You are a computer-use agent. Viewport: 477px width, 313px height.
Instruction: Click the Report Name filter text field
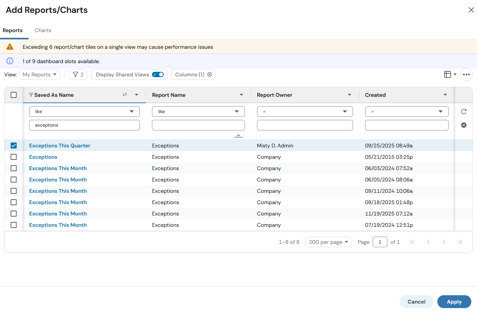pyautogui.click(x=198, y=125)
